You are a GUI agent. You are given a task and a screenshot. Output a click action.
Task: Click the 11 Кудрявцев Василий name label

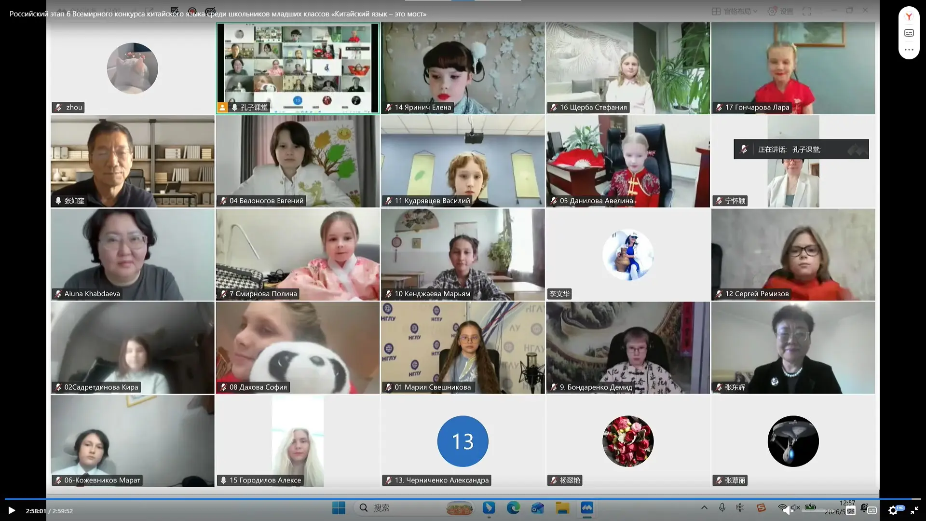click(x=427, y=201)
